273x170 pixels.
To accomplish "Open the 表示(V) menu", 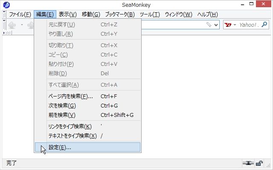I will pyautogui.click(x=67, y=14).
